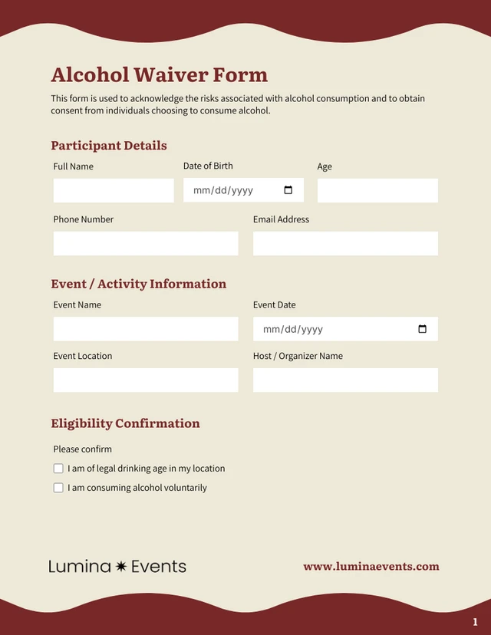This screenshot has width=491, height=635.
Task: Click the Full Name input field
Action: [114, 191]
